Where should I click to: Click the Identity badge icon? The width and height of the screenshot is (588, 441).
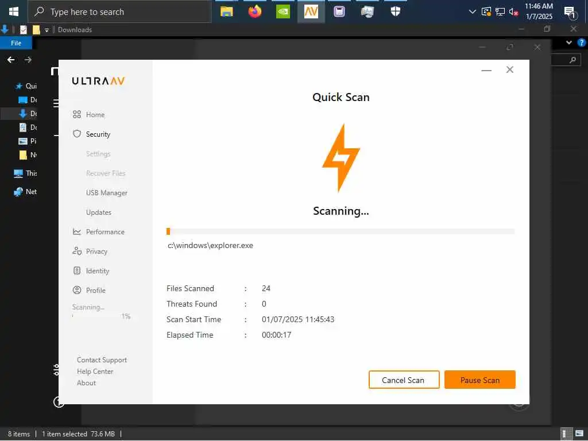[77, 270]
